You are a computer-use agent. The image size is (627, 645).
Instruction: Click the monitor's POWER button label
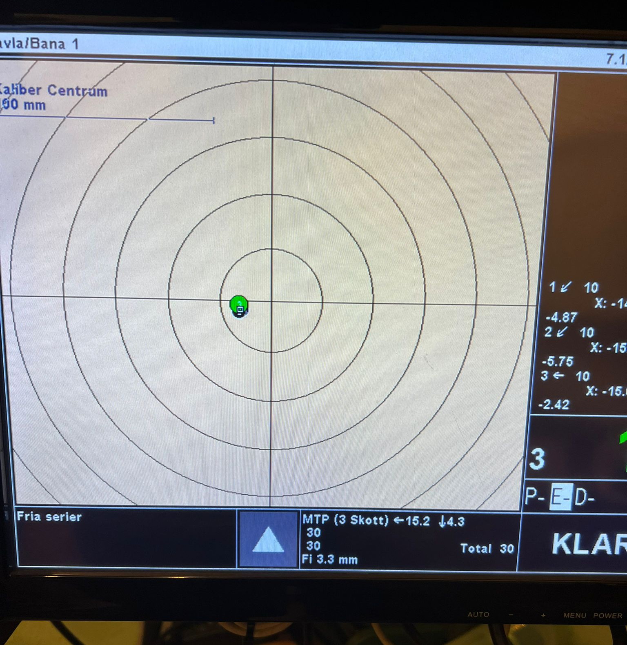(608, 616)
